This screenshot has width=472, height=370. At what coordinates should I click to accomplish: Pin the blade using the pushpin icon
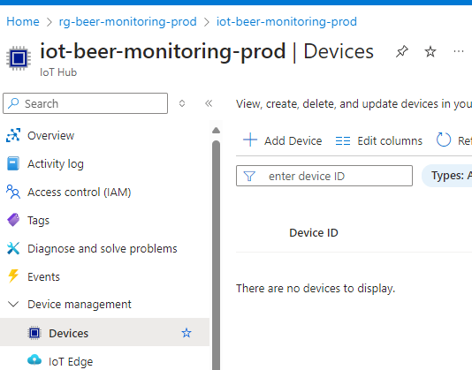(x=402, y=51)
